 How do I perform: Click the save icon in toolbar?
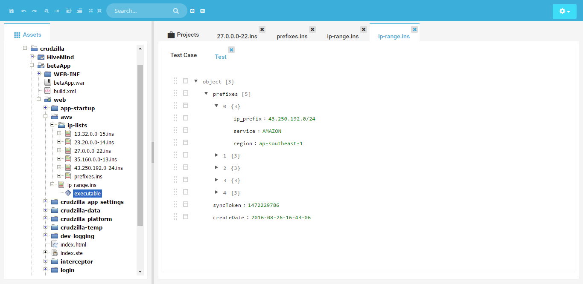[12, 11]
